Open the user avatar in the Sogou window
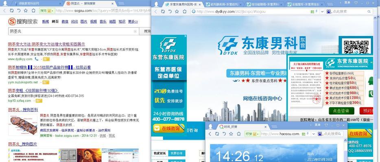The height and width of the screenshot is (162, 380). (x=4, y=3)
